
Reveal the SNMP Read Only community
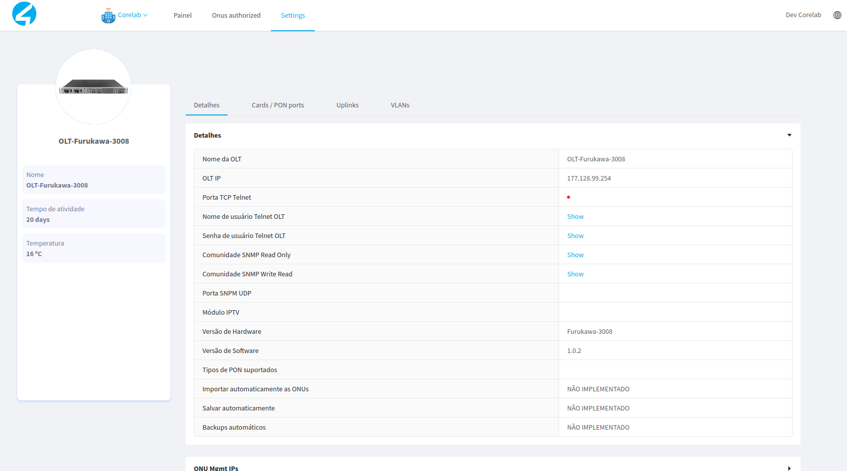tap(575, 255)
